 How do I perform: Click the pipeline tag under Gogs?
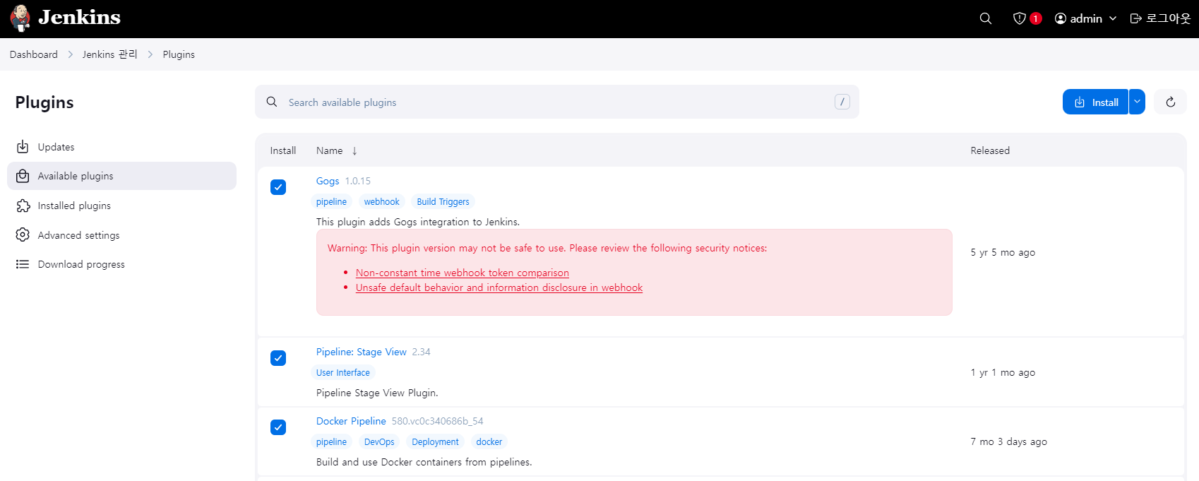331,201
